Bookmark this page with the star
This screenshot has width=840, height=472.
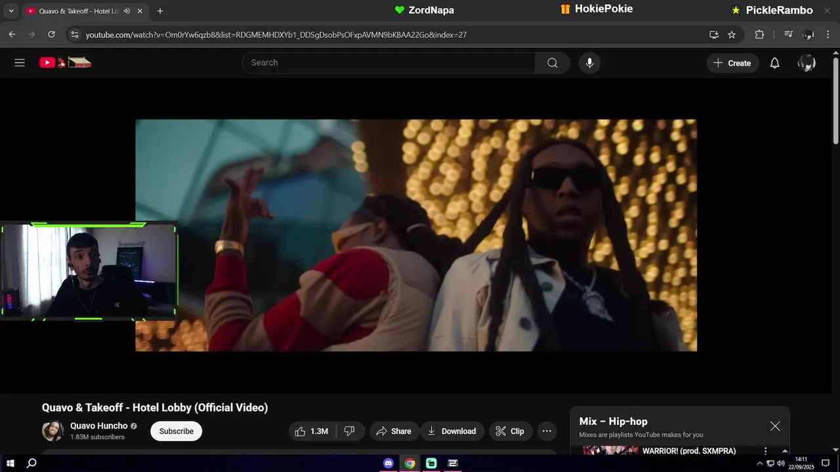pyautogui.click(x=732, y=34)
